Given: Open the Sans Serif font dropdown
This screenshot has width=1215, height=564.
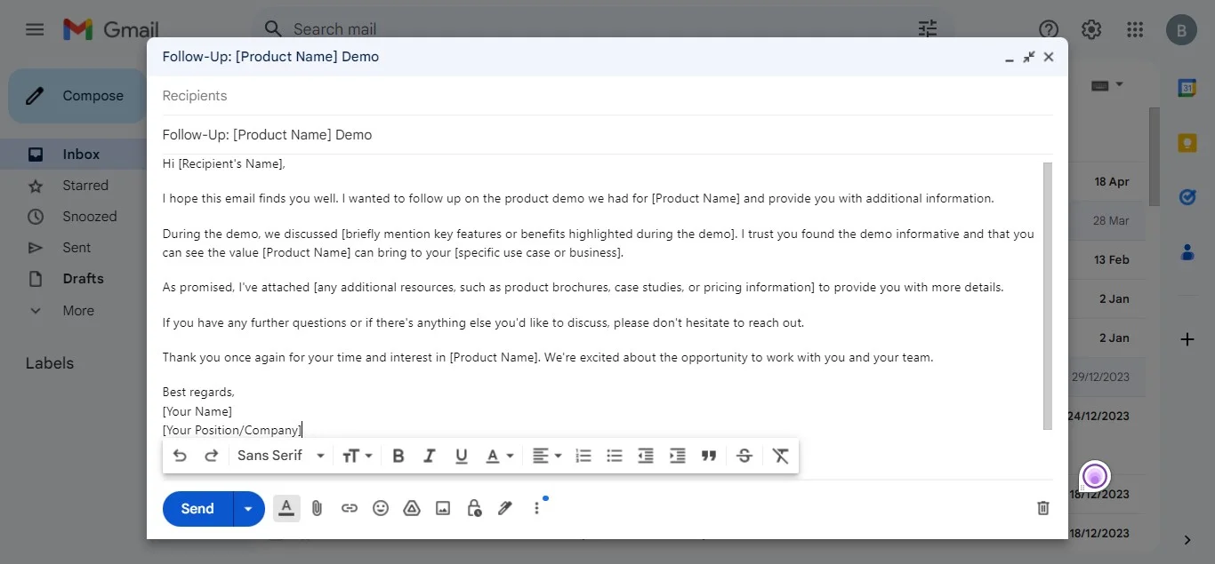Looking at the screenshot, I should tap(279, 456).
